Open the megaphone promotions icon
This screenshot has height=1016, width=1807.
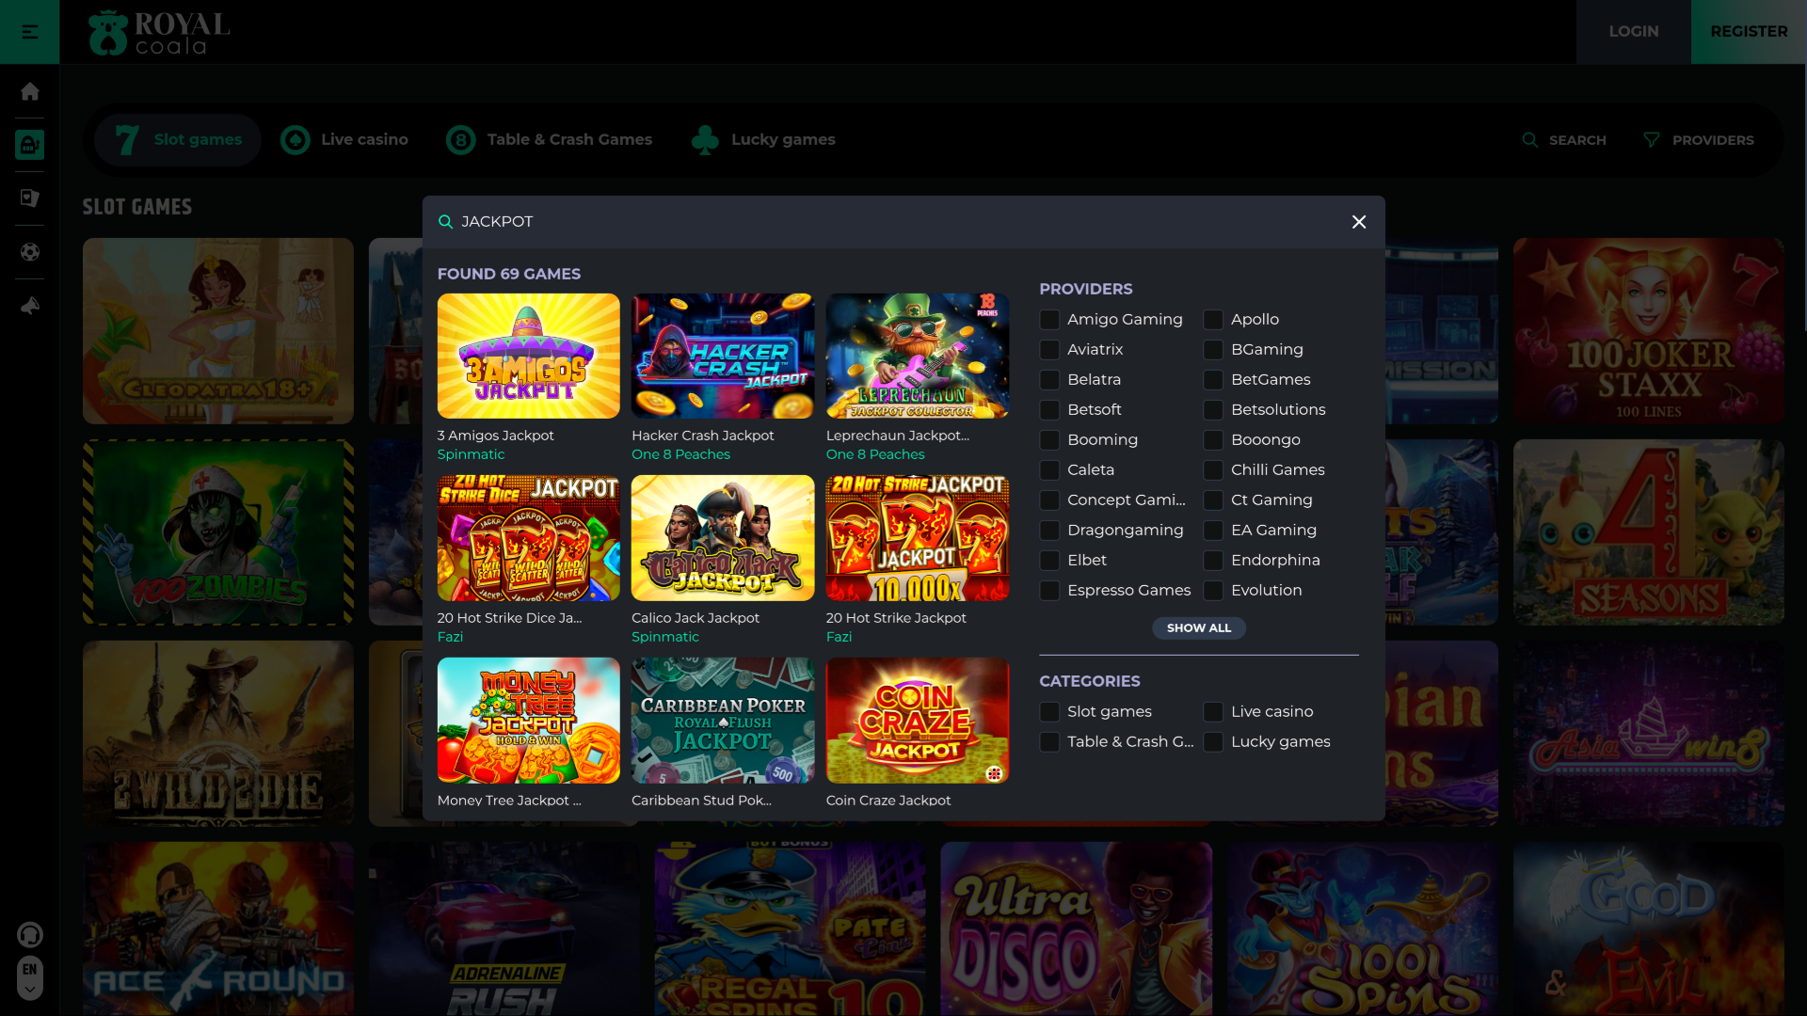(x=29, y=306)
